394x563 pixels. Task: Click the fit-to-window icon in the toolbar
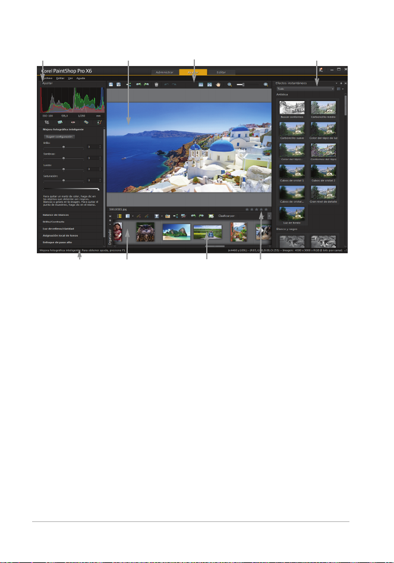[210, 85]
